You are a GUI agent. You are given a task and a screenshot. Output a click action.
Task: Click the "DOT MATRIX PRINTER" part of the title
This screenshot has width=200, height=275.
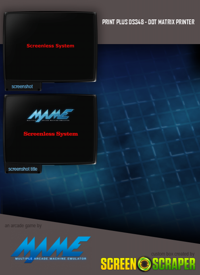click(171, 22)
